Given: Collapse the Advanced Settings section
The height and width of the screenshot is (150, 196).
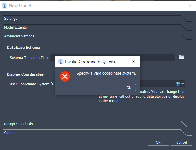Looking at the screenshot, I should coord(19,36).
